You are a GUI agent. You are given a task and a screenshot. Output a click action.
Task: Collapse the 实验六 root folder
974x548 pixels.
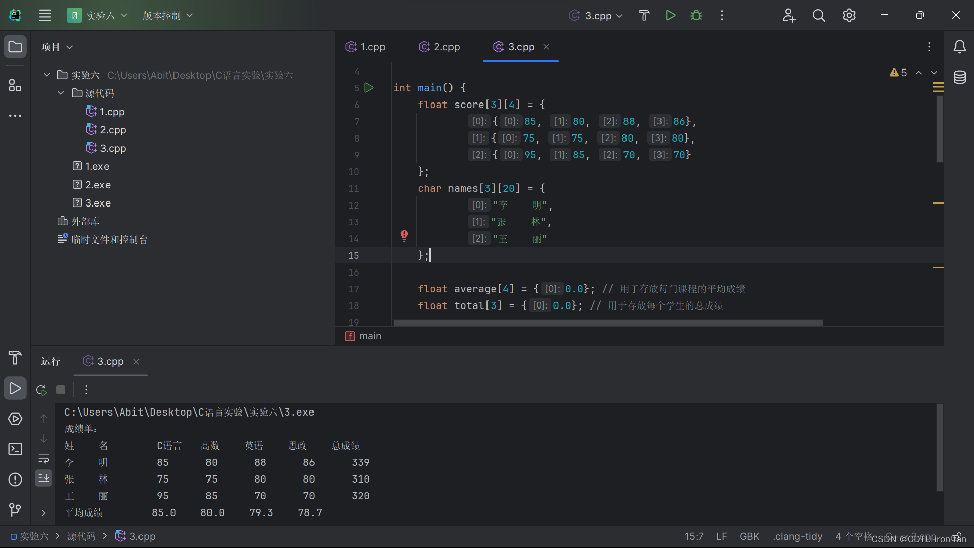(x=47, y=75)
